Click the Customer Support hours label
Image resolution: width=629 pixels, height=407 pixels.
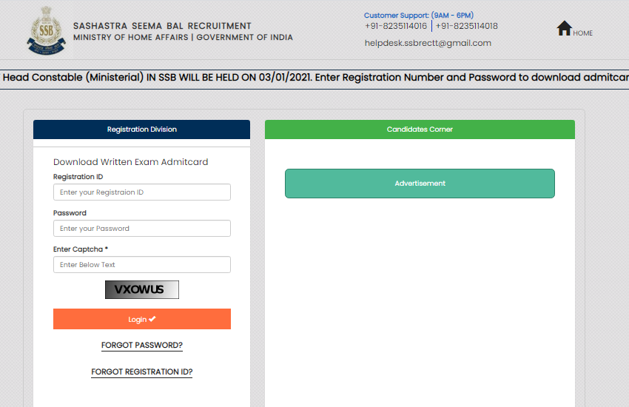[x=418, y=16]
